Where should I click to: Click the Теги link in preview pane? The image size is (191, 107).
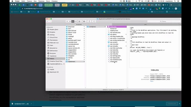(x=152, y=81)
